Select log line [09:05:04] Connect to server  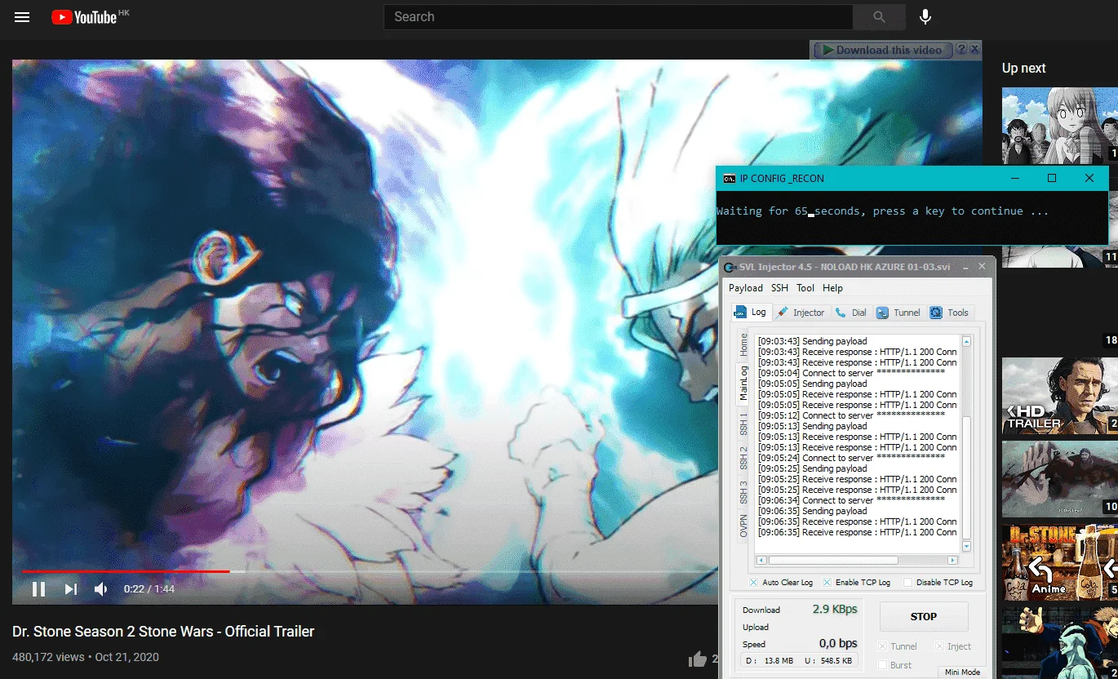851,373
